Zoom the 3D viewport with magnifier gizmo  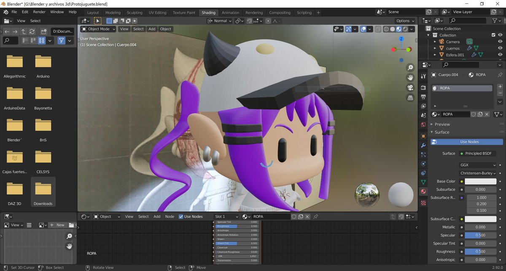(410, 68)
